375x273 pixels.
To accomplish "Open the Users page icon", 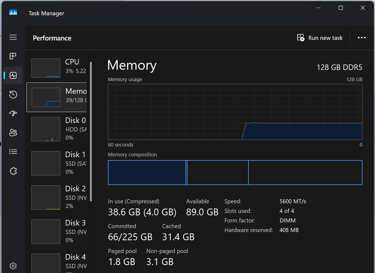I will [x=13, y=133].
